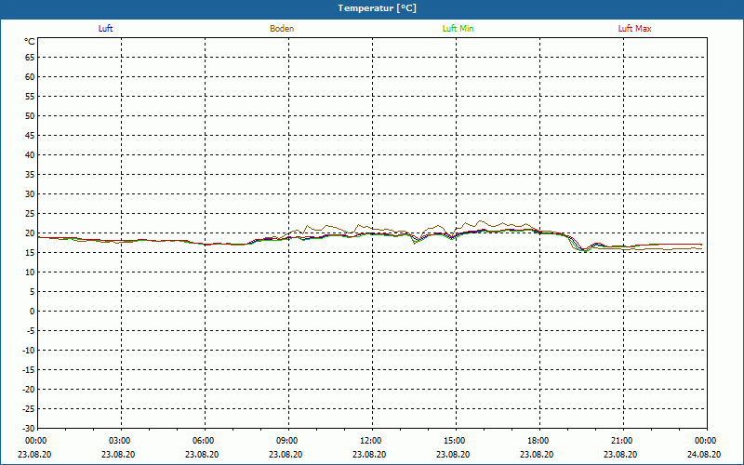Click the 18:00 time label
This screenshot has height=465, width=744.
click(x=538, y=441)
